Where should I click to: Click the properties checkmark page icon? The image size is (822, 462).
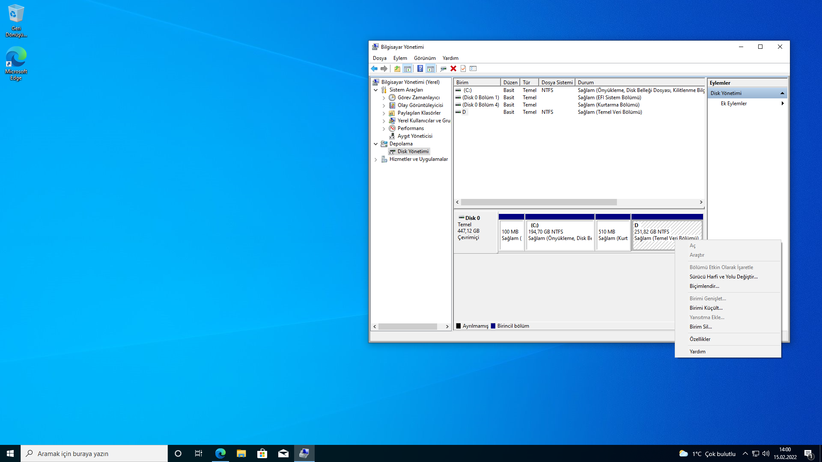(x=463, y=68)
